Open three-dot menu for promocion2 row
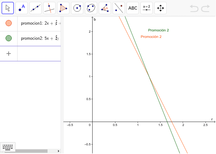Image resolution: width=216 pixels, height=154 pixels. [56, 37]
